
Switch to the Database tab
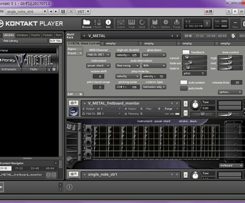coord(22,35)
